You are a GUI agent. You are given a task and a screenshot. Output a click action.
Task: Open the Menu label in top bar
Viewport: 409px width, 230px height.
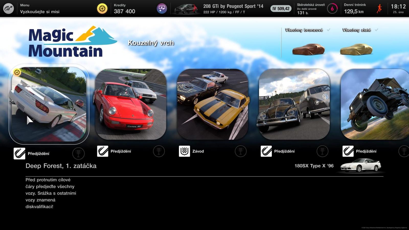pyautogui.click(x=25, y=5)
